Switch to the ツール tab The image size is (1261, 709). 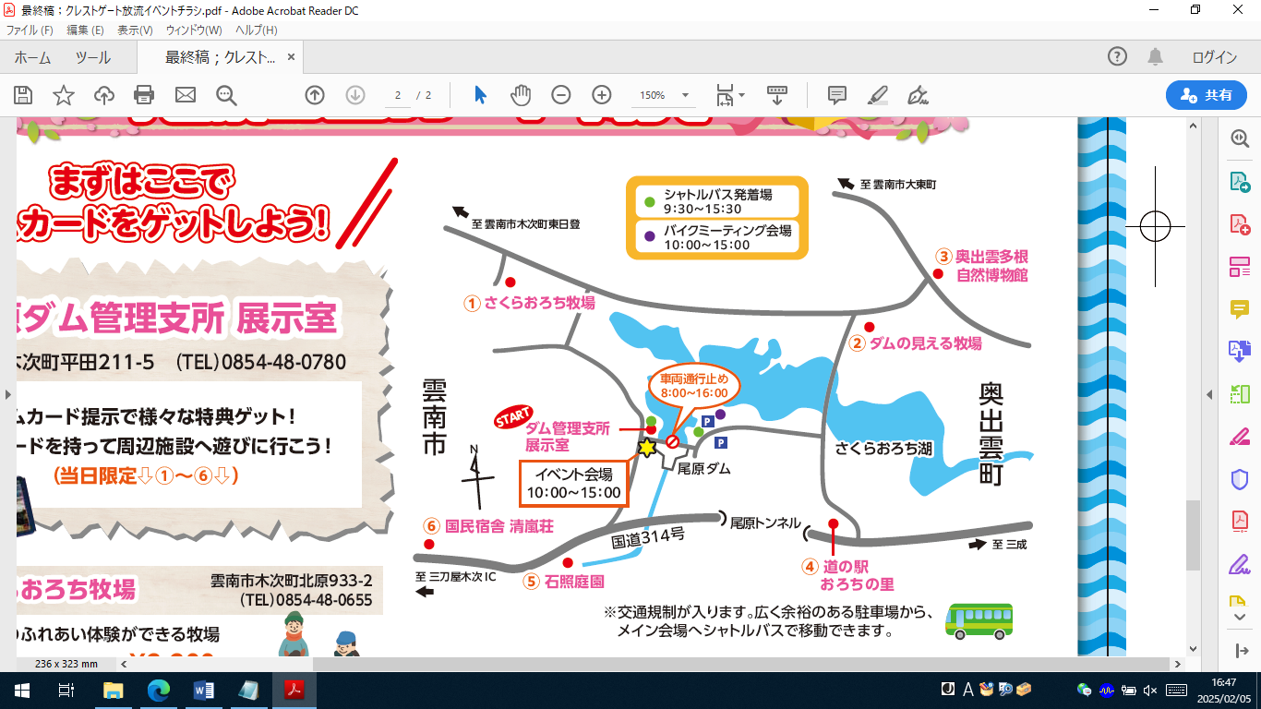click(92, 57)
